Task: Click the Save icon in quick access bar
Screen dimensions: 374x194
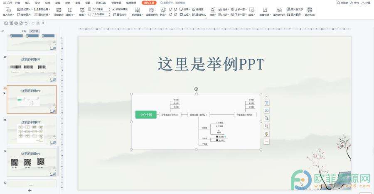Action: tap(6, 23)
